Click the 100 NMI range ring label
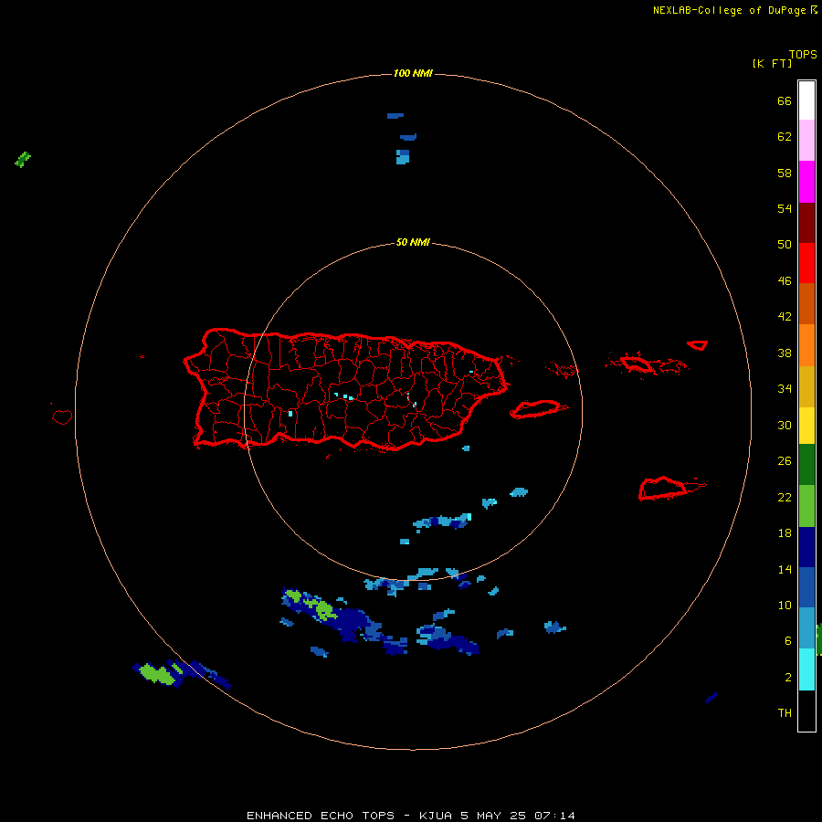Viewport: 822px width, 822px height. pyautogui.click(x=413, y=73)
